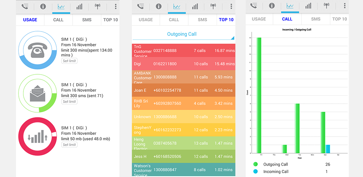Tap antenna tower icon on call chart screen
This screenshot has height=177, width=363.
326,6
